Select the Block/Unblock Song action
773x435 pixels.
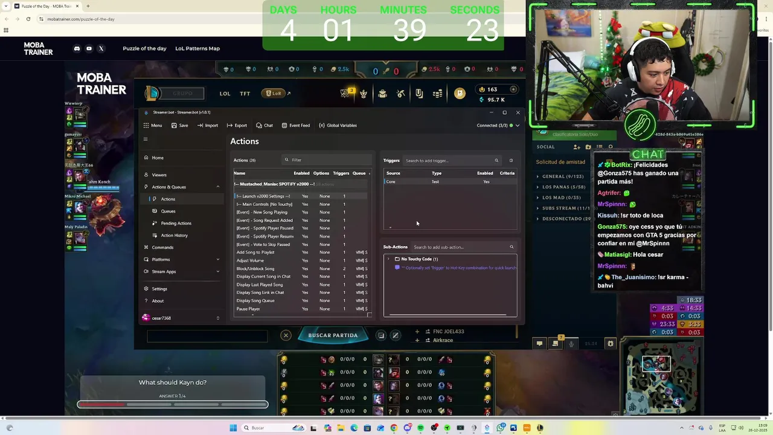coord(302,268)
